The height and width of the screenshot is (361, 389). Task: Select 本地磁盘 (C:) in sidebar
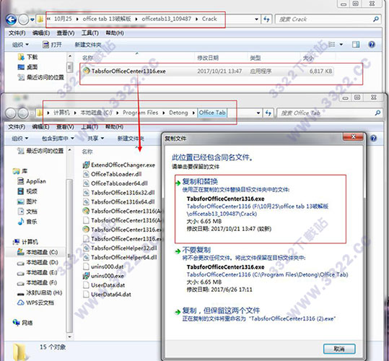pos(38,252)
